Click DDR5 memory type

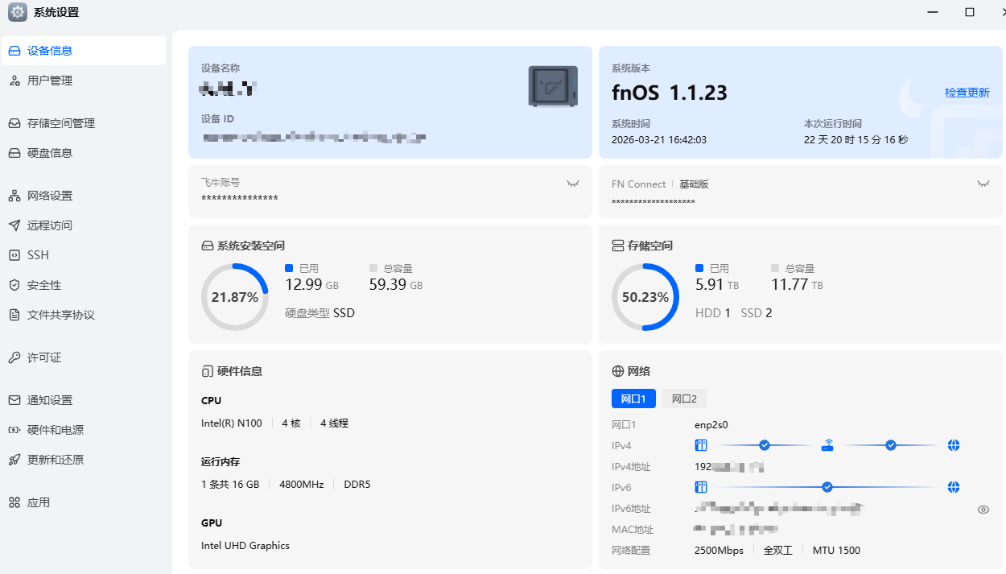tap(357, 485)
